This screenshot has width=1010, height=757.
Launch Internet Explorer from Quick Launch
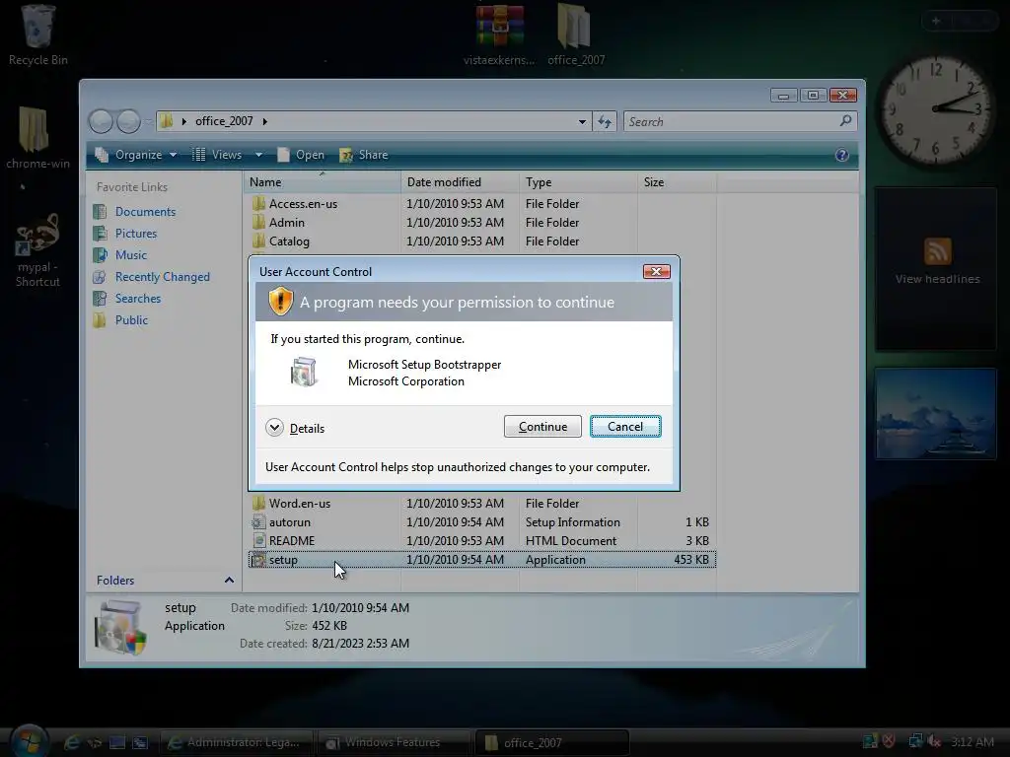[x=71, y=742]
